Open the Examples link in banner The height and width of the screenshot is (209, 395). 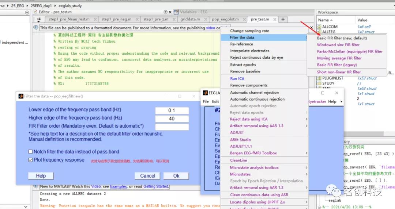[x=118, y=186]
